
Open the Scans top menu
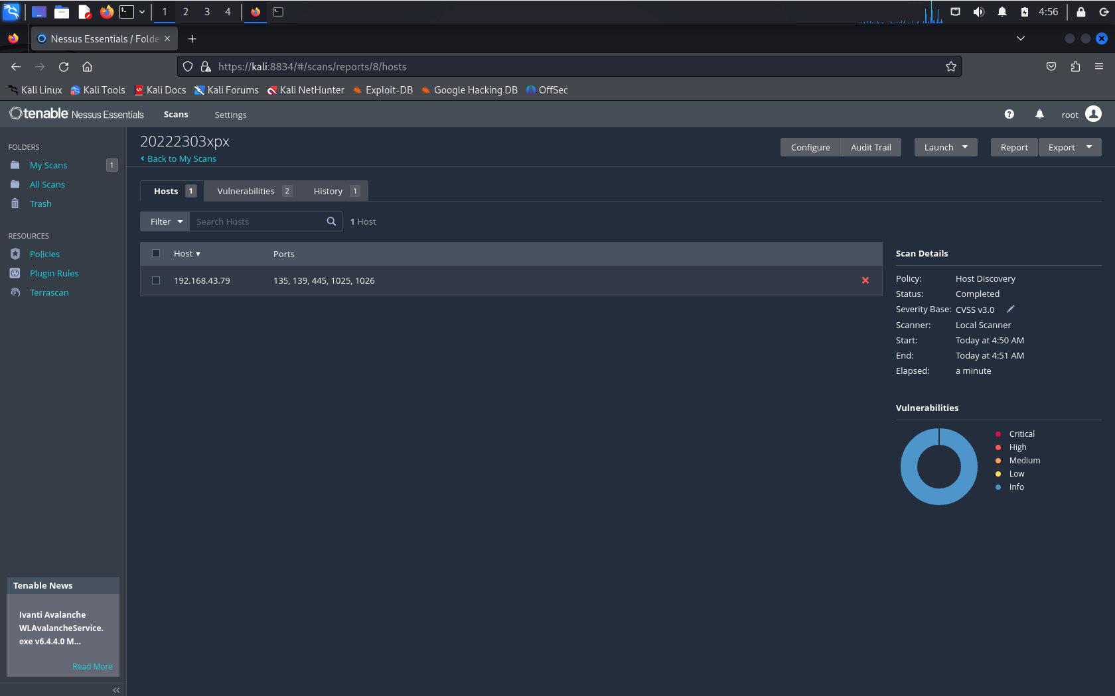point(176,115)
